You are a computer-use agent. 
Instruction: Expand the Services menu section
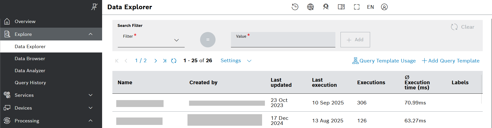tap(91, 95)
